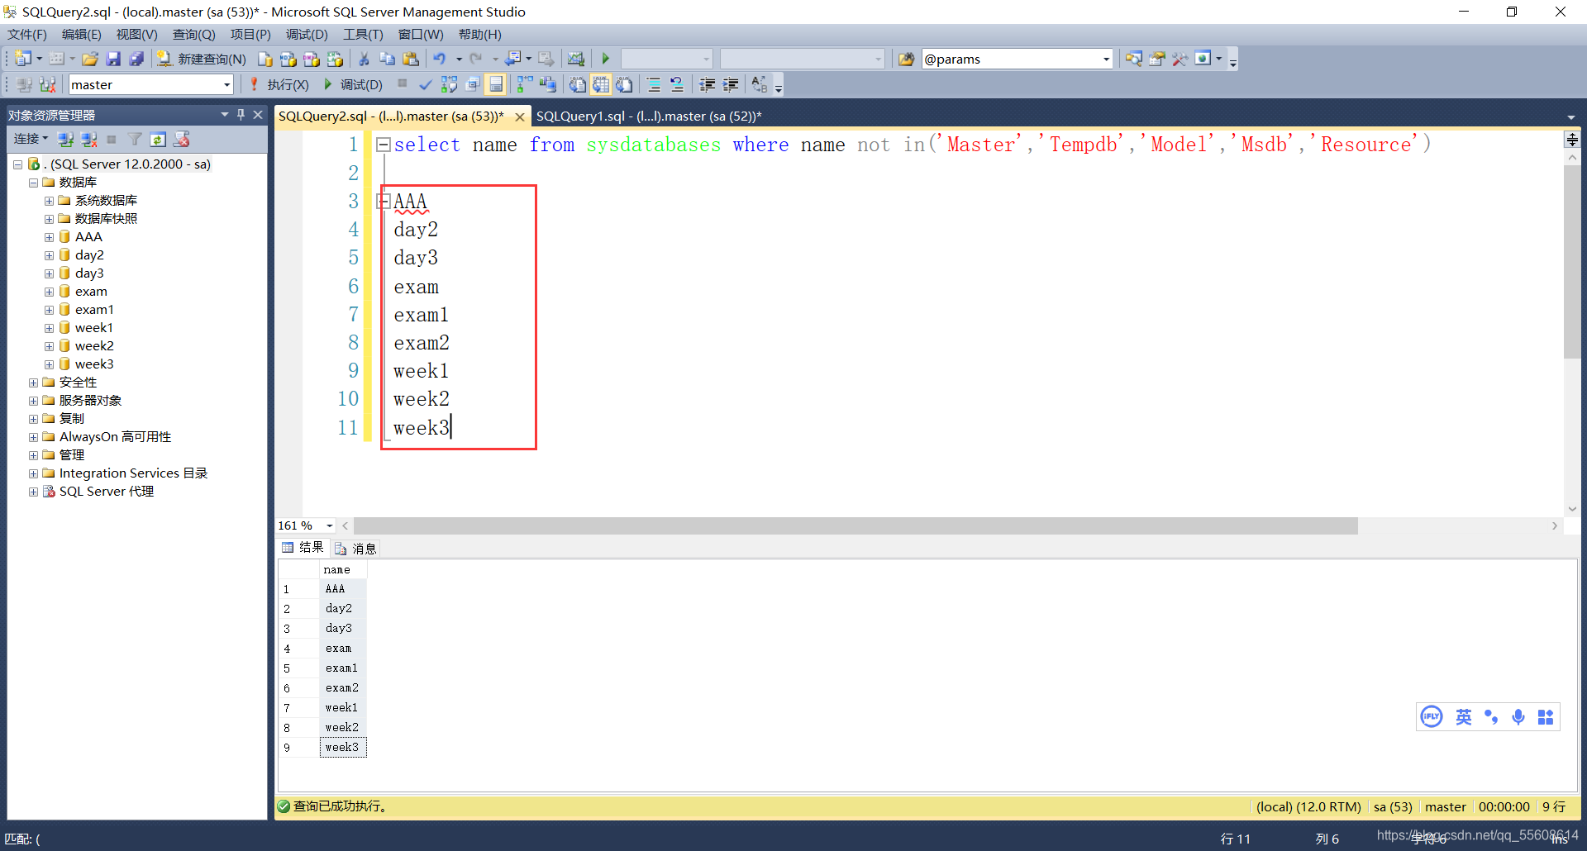This screenshot has height=851, width=1587.
Task: Open the 帮助(H) menu
Action: (x=480, y=34)
